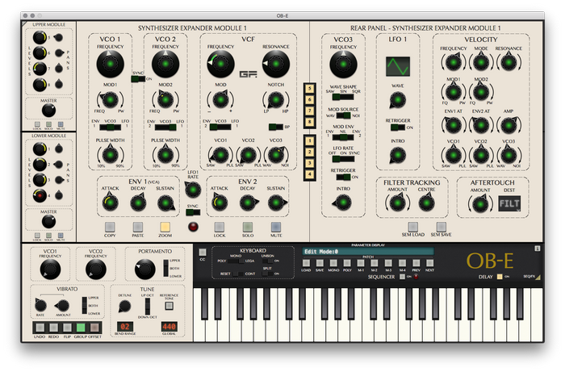Click the VCF RESONANCE knob

pyautogui.click(x=276, y=64)
